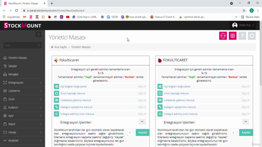The image size is (262, 147).
Task: Click Ürün kaynağı icon in FOKULTİCARET card
Action: pyautogui.click(x=160, y=94)
